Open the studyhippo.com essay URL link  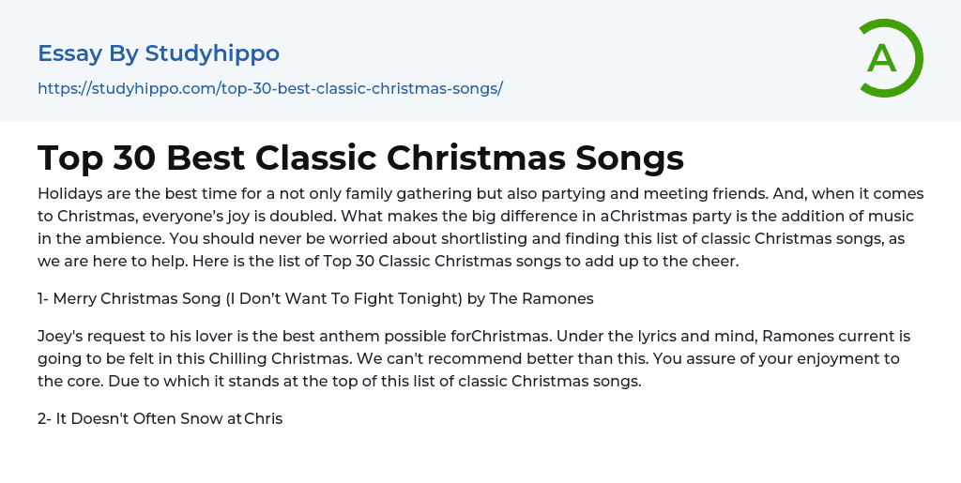270,88
